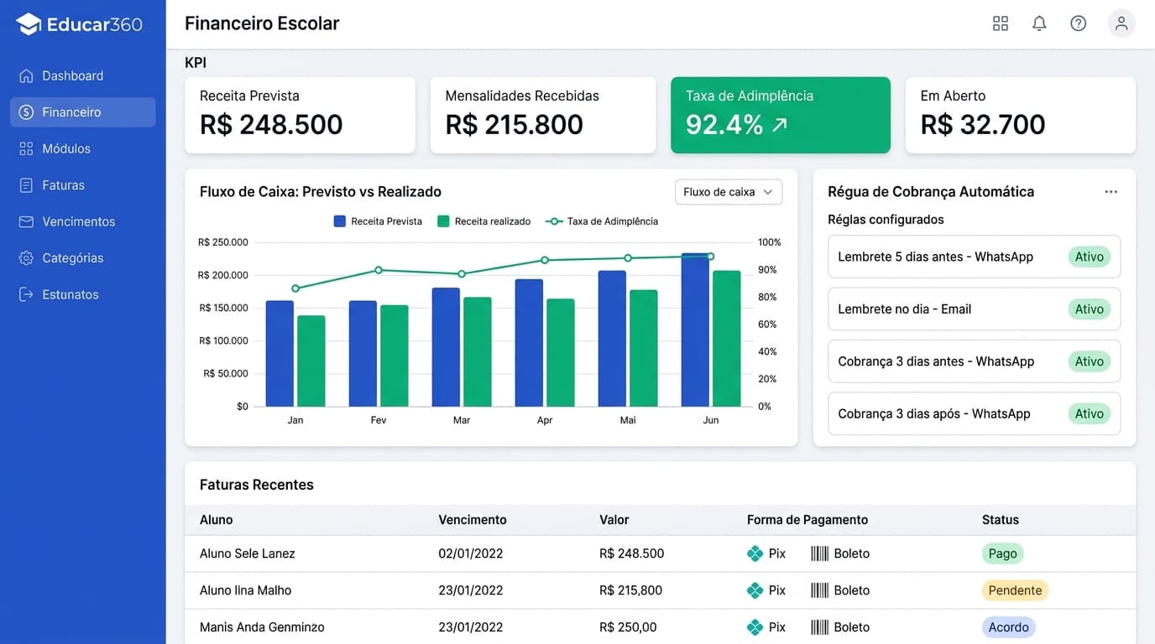Image resolution: width=1155 pixels, height=644 pixels.
Task: Toggle Receita Prevista blue legend swatch
Action: click(x=340, y=221)
